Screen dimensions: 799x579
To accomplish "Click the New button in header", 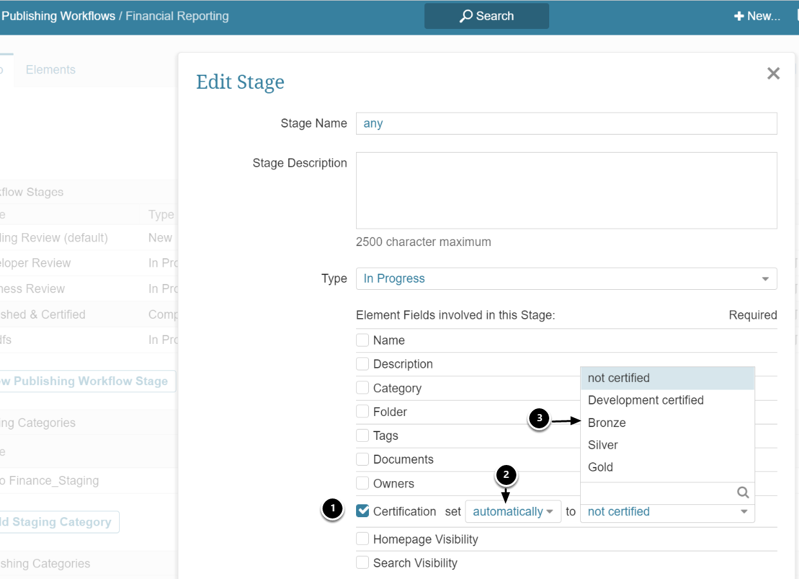I will click(x=757, y=16).
